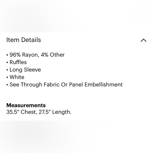Image resolution: width=153 pixels, height=153 pixels.
Task: Click the bullet before 96% Rayon
Action: coord(7,55)
